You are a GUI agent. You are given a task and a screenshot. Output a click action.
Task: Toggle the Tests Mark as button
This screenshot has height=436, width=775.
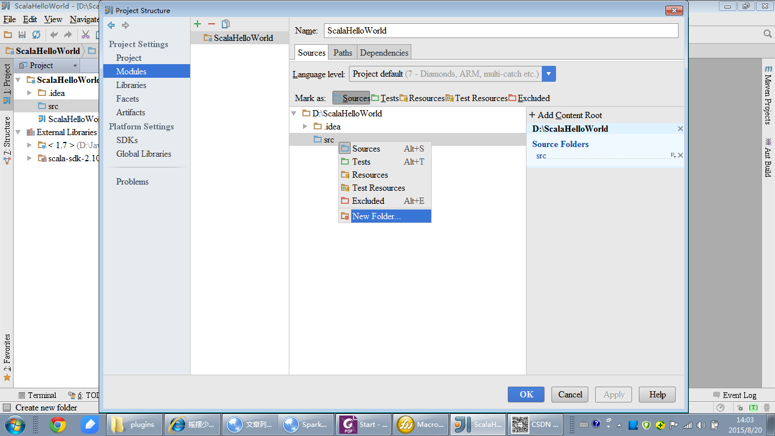(385, 98)
